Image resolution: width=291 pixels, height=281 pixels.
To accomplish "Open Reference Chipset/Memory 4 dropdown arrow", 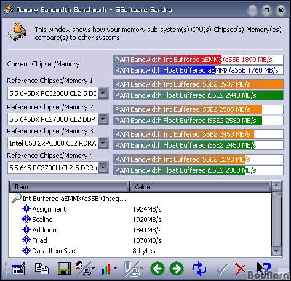I will point(103,168).
